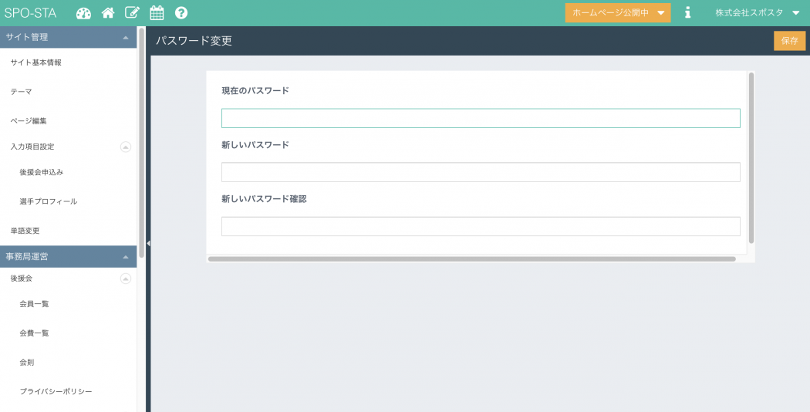This screenshot has height=412, width=810.
Task: Go to home via house icon
Action: [x=108, y=13]
